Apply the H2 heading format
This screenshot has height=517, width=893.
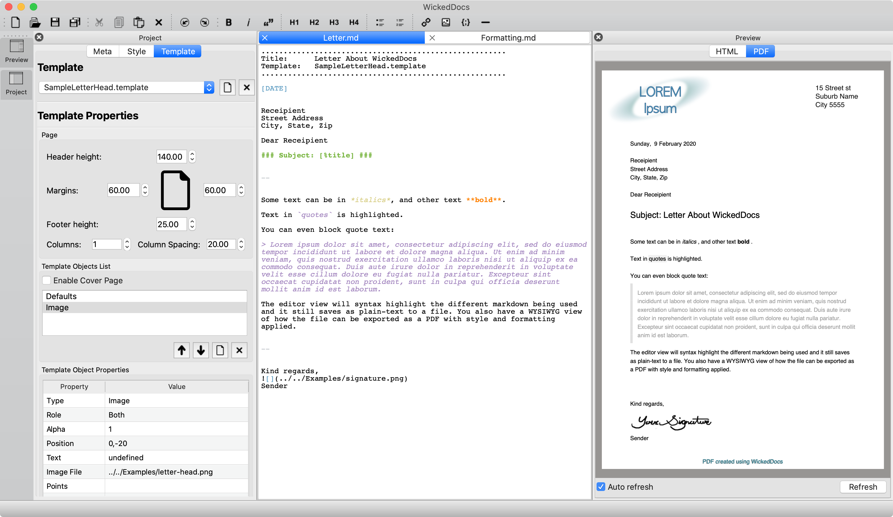pos(313,22)
